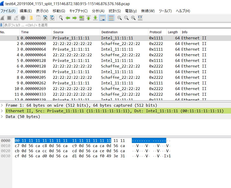The width and height of the screenshot is (231, 188).
Task: Jump to the last packet icon
Action: point(95,18)
